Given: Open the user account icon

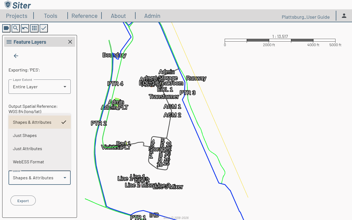Looking at the screenshot, I should coord(344,16).
